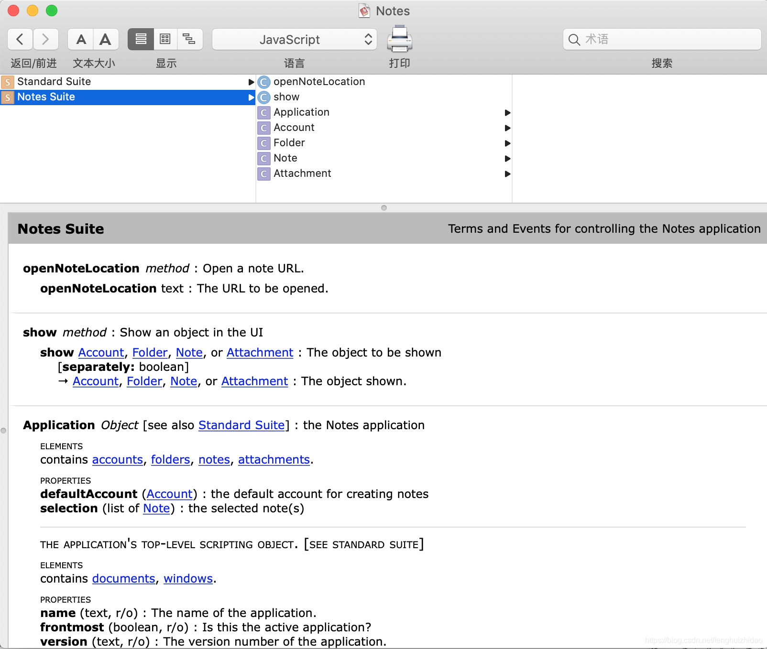Switch to the list display view
This screenshot has width=767, height=649.
pos(141,39)
